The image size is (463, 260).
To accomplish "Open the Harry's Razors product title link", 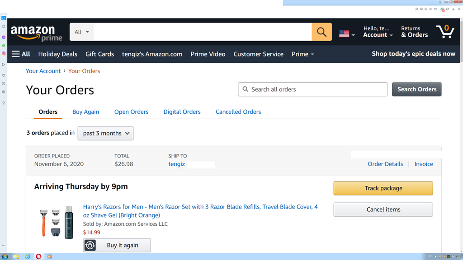I will [200, 211].
